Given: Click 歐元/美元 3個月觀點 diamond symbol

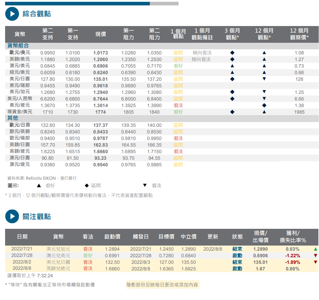Looking at the screenshot, I should click(x=232, y=53).
